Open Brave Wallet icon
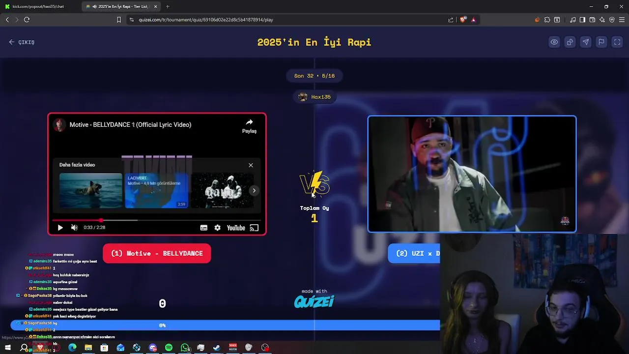The width and height of the screenshot is (629, 354). pos(592,20)
